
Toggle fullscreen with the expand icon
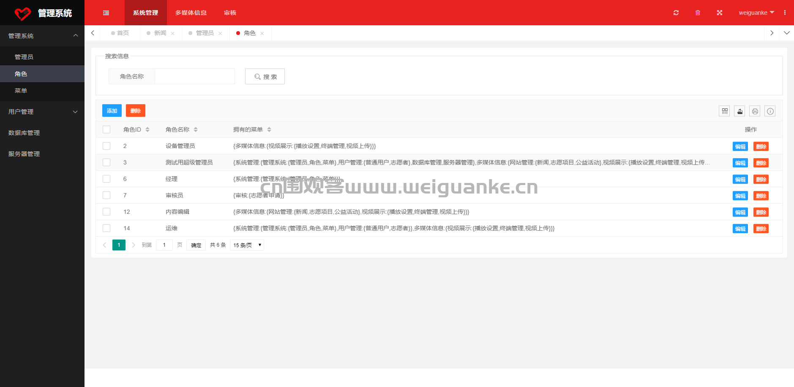720,13
